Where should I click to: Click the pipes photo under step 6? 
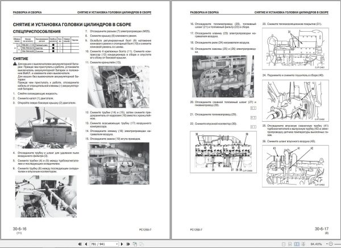click(46, 196)
